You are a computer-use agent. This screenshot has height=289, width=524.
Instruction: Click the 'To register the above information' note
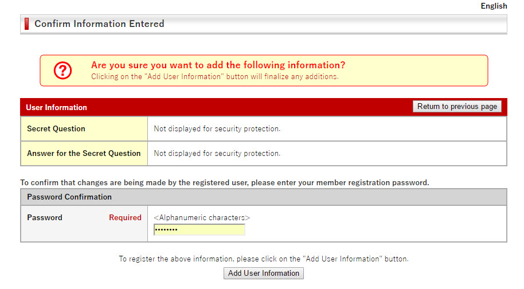tap(264, 259)
